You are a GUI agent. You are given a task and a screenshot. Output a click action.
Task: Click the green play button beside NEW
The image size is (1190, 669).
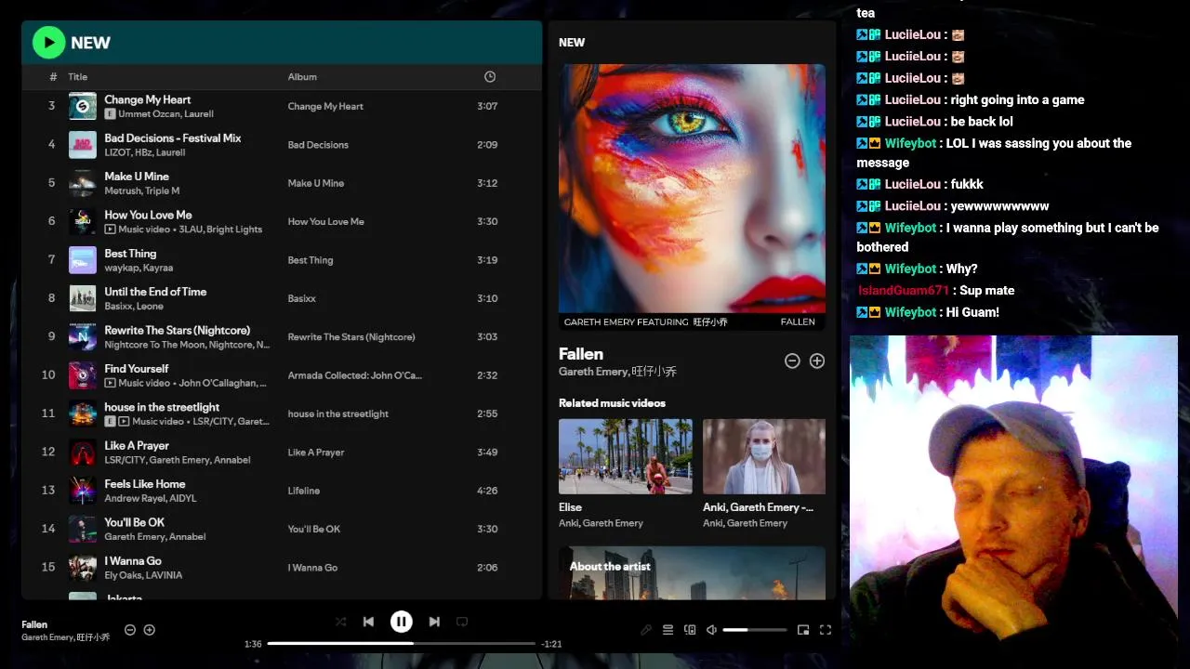coord(48,43)
